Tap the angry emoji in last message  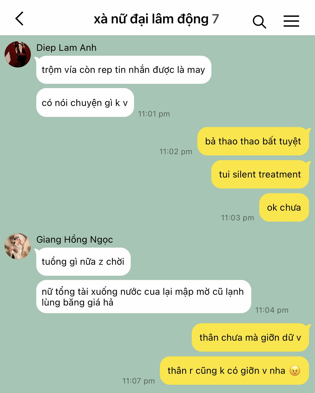(295, 371)
